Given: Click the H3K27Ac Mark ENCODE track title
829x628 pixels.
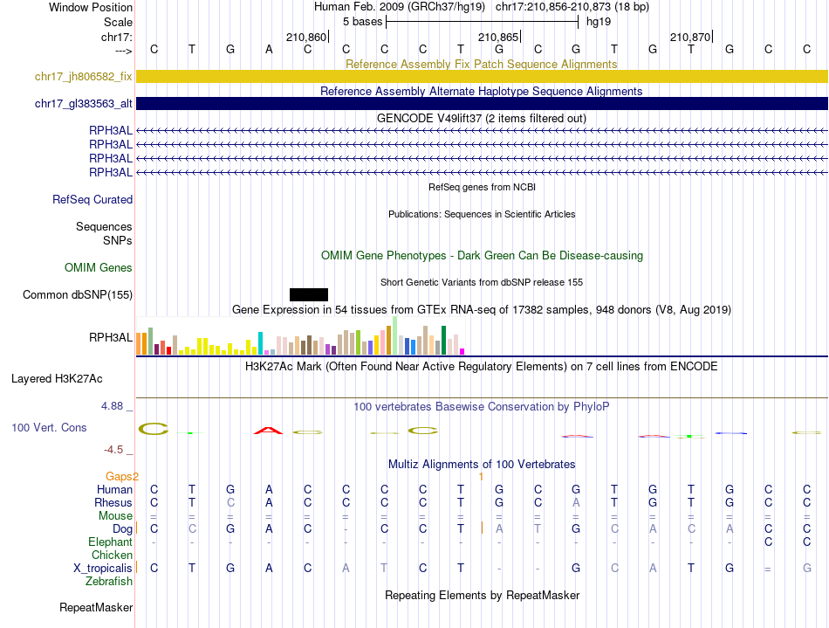Looking at the screenshot, I should coord(482,366).
